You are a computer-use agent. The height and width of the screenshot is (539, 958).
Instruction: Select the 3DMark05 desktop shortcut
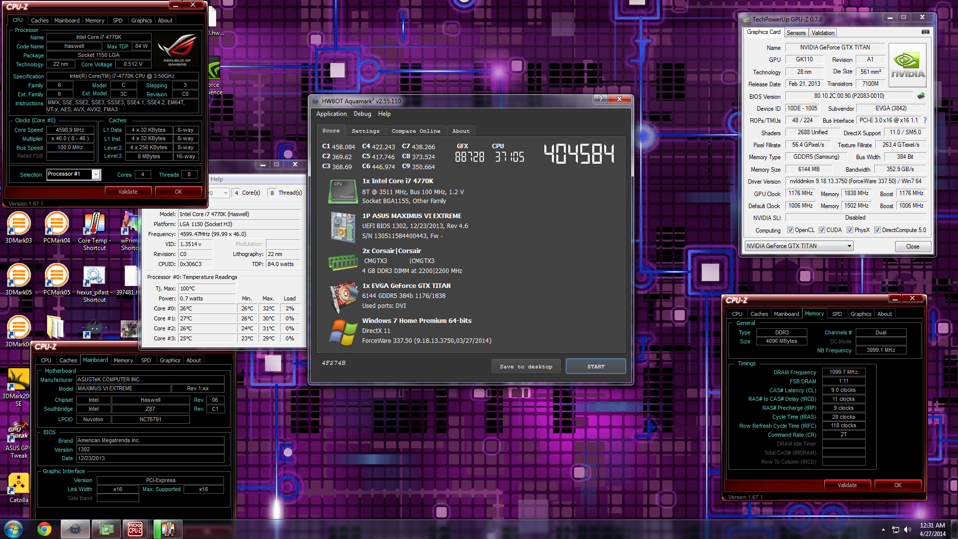(18, 280)
